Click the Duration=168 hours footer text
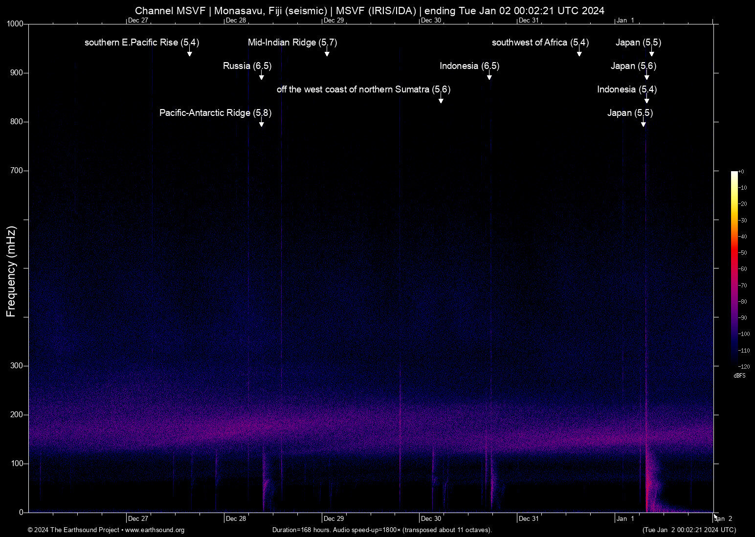 [382, 530]
